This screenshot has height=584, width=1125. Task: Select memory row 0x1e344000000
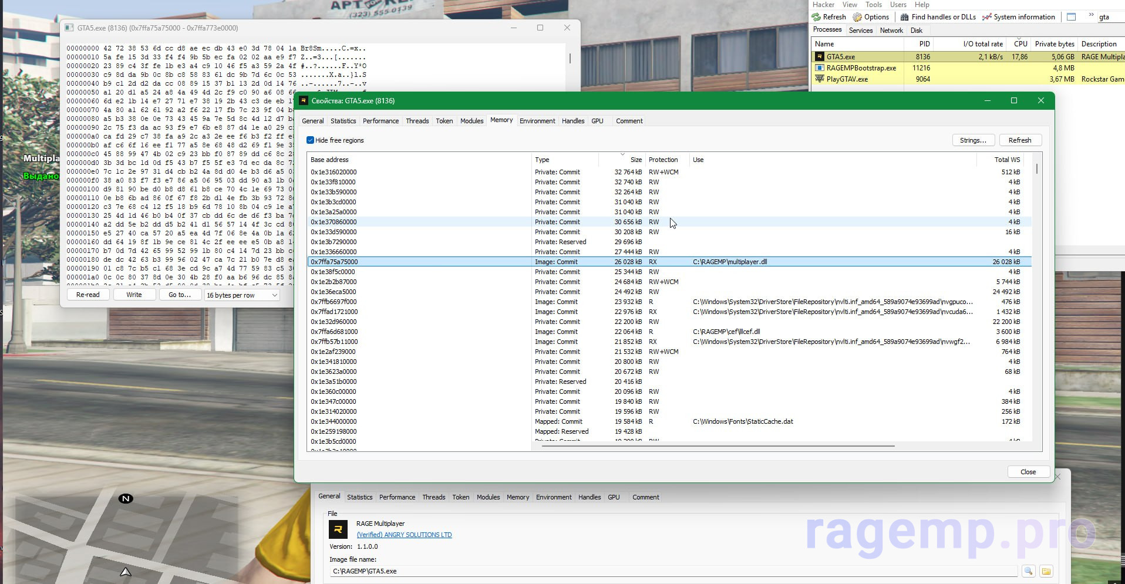669,421
